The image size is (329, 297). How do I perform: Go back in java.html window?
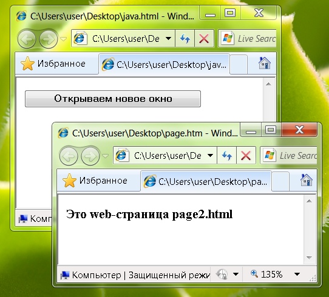(x=27, y=39)
